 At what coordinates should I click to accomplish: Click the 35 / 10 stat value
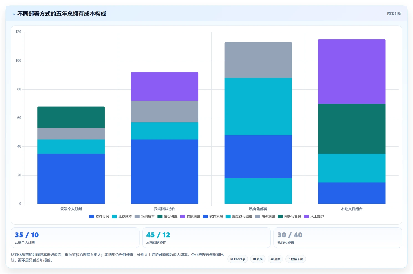(27, 235)
